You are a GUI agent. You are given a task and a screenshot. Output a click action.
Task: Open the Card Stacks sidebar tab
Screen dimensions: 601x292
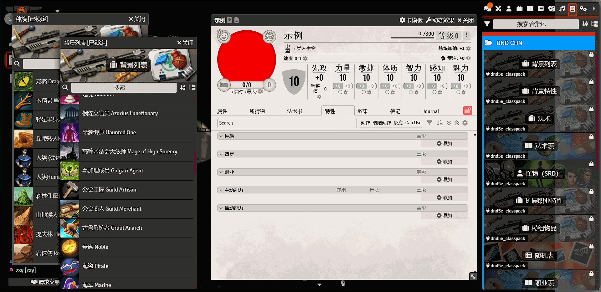coord(552,8)
